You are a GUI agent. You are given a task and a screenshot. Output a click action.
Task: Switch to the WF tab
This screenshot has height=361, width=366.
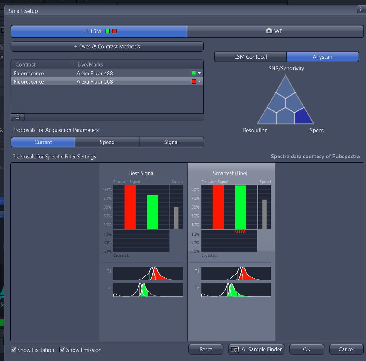tap(275, 31)
